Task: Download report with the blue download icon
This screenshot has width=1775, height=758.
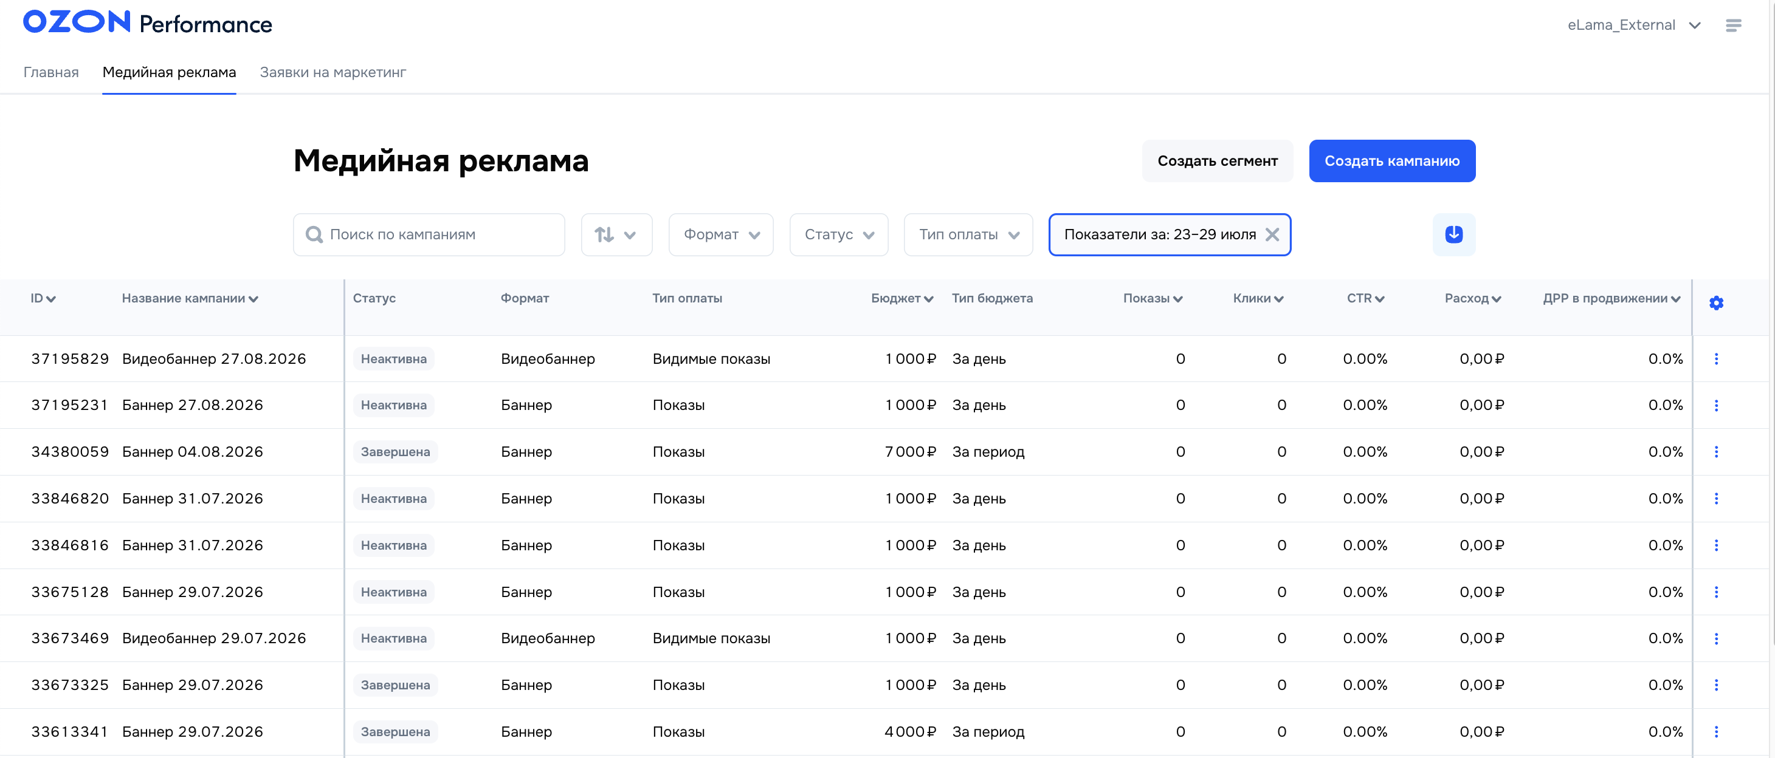Action: click(x=1454, y=235)
